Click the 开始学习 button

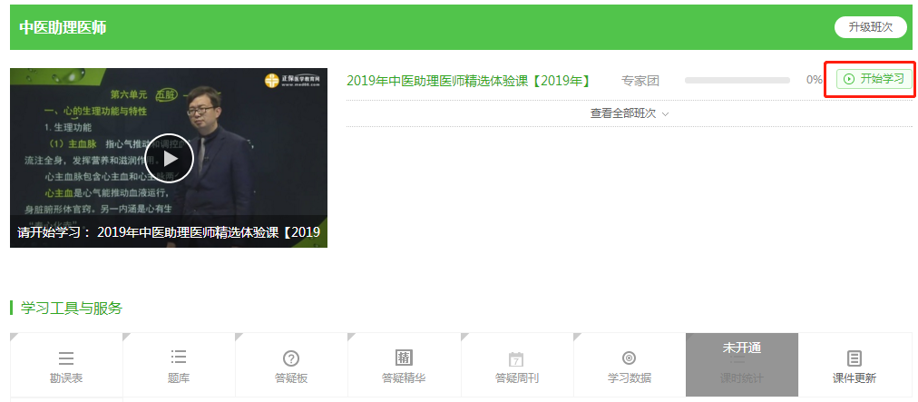pos(874,79)
